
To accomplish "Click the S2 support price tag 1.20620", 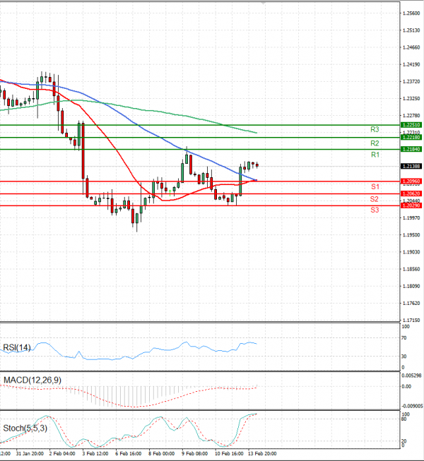I will 412,193.
